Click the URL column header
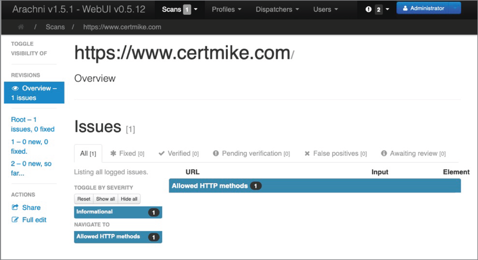This screenshot has height=260, width=478. click(192, 172)
